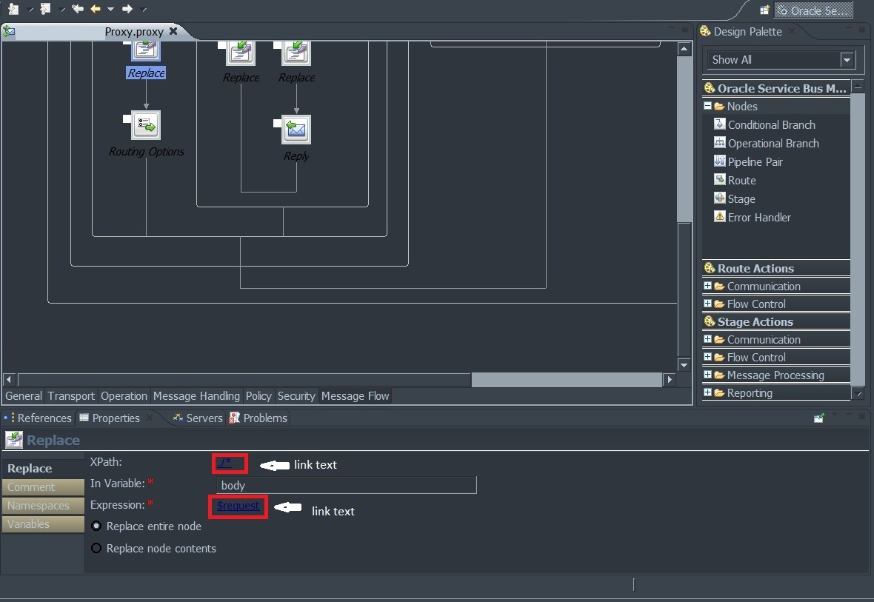Open the Variables properties section
This screenshot has height=602, width=874.
coord(43,524)
